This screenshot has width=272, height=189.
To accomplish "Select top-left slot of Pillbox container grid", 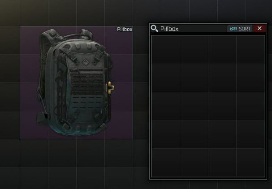I will (166, 50).
